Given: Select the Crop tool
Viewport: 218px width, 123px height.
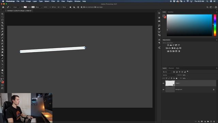Looking at the screenshot, I should (x=2, y=26).
